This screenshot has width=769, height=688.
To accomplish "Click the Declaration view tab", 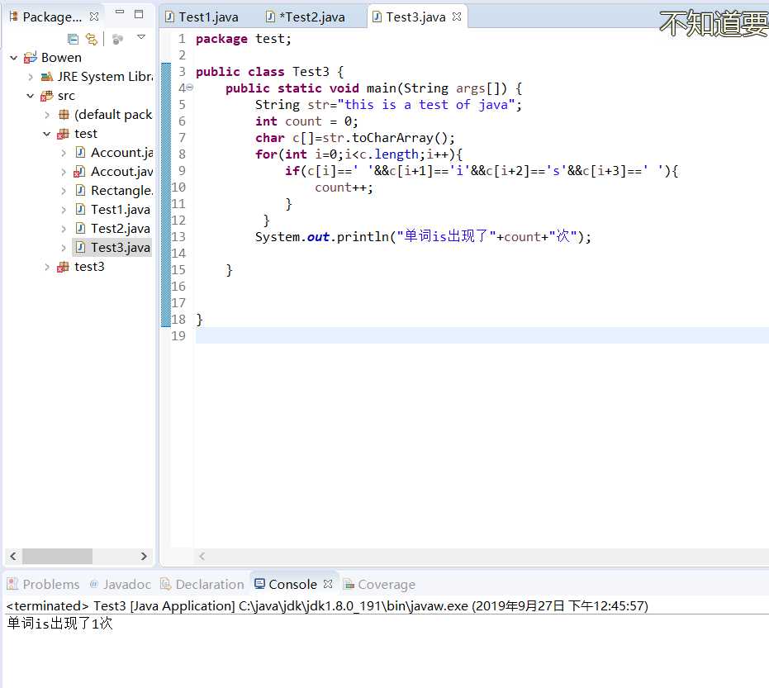I will [x=209, y=584].
